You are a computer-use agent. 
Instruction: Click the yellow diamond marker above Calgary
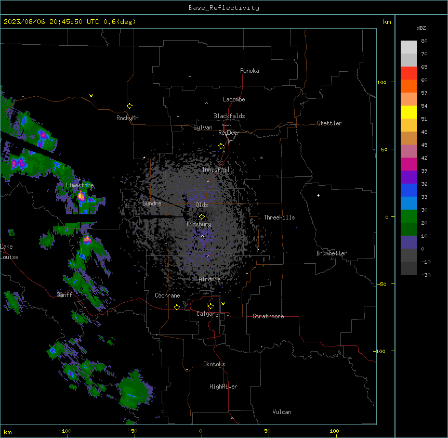coord(210,306)
